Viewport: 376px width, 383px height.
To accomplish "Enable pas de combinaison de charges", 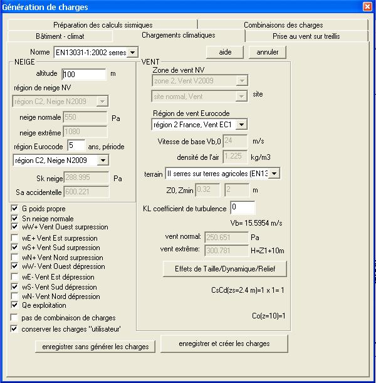I will pos(14,318).
